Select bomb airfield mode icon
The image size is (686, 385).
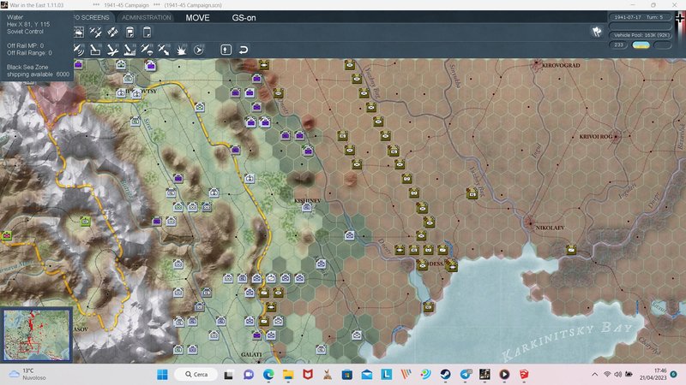click(112, 50)
